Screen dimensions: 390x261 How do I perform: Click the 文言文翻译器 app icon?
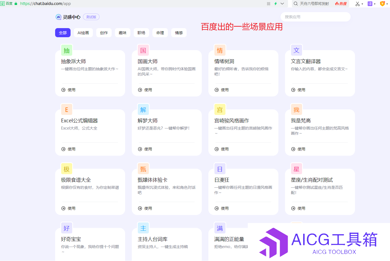click(x=297, y=50)
